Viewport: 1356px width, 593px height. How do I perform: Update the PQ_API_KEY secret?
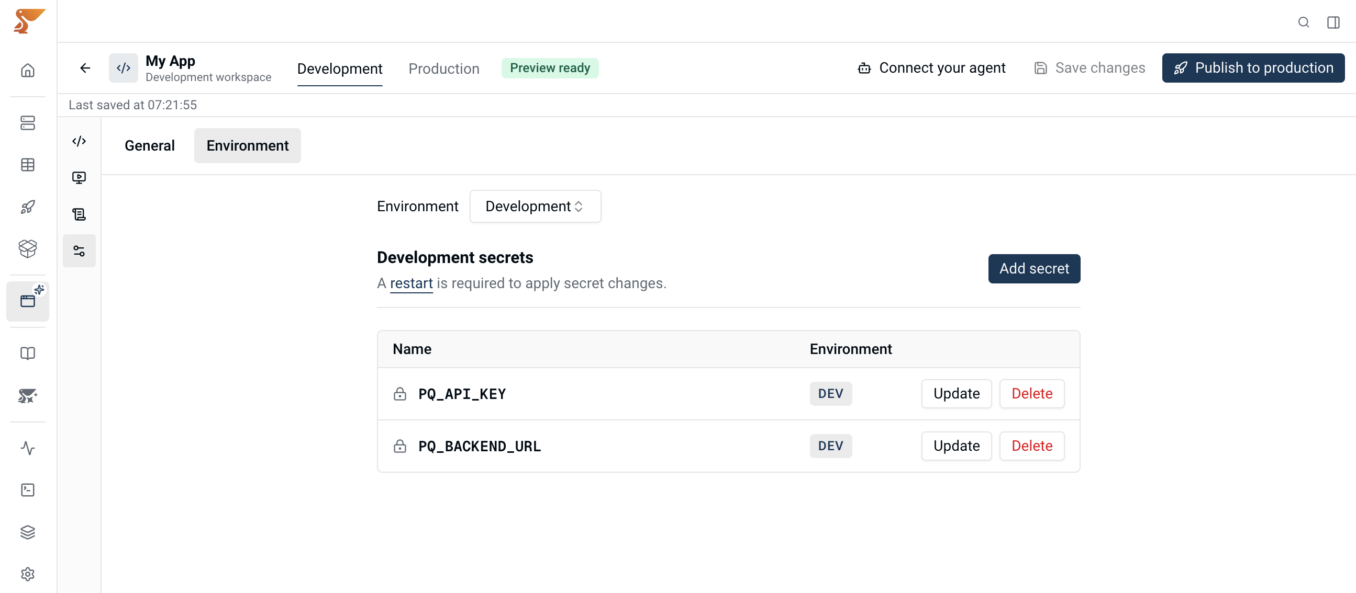pos(956,393)
